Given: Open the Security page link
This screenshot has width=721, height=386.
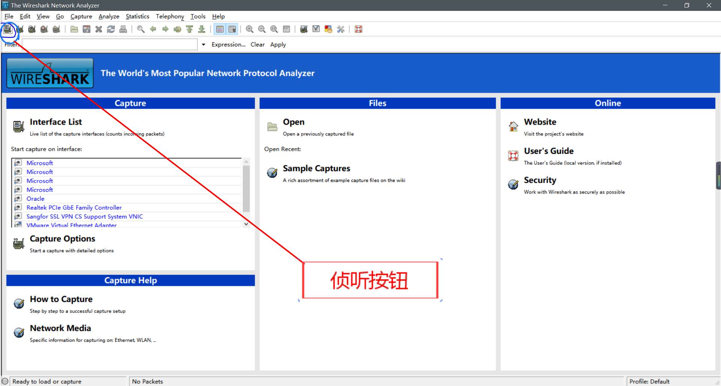Looking at the screenshot, I should coord(540,180).
